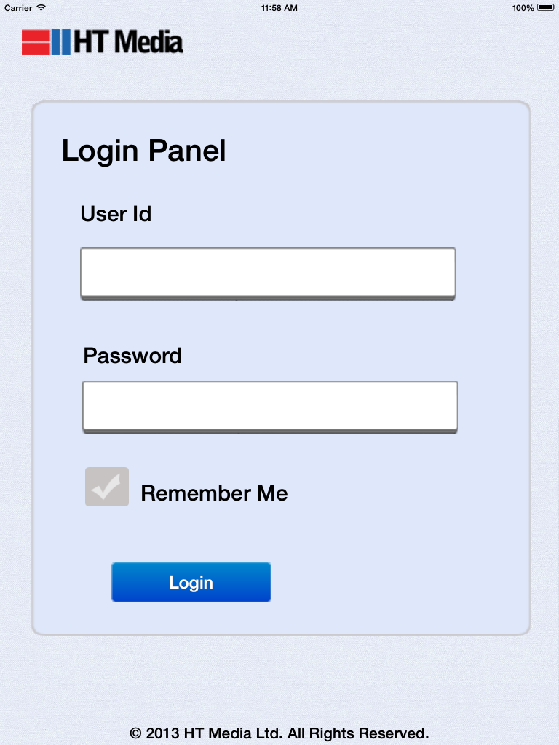Click the User Id label
Image resolution: width=559 pixels, height=745 pixels.
[x=116, y=214]
